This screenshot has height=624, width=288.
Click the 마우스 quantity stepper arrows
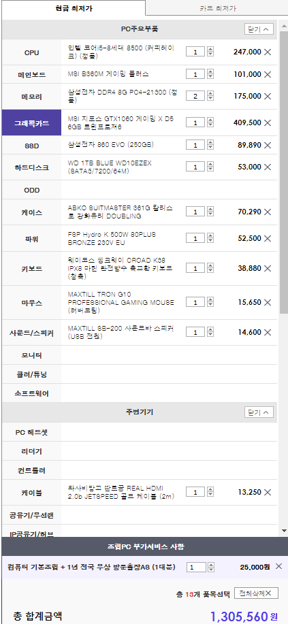(x=210, y=302)
